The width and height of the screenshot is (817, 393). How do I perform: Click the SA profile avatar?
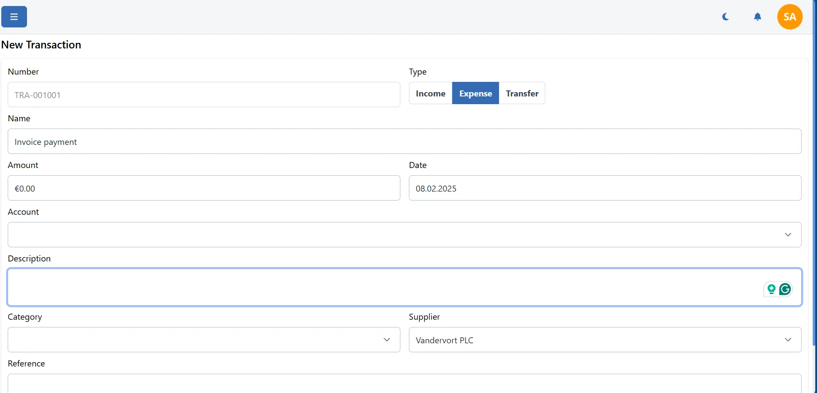(x=789, y=17)
